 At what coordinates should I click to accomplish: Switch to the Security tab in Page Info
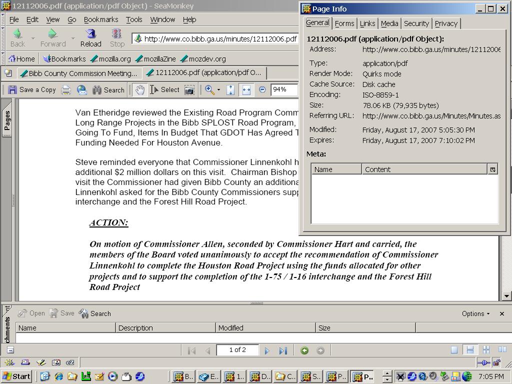(x=416, y=23)
